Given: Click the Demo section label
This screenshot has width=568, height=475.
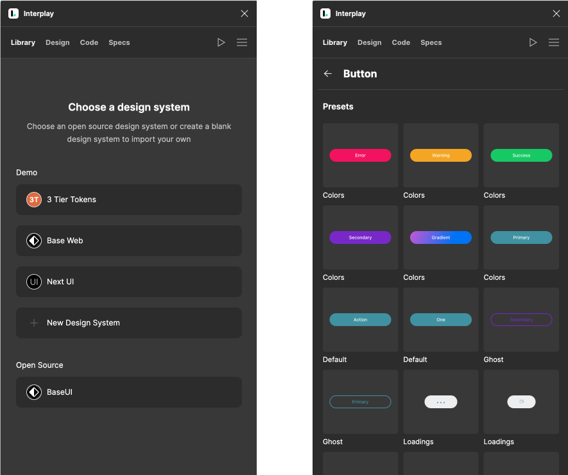Looking at the screenshot, I should pyautogui.click(x=26, y=173).
